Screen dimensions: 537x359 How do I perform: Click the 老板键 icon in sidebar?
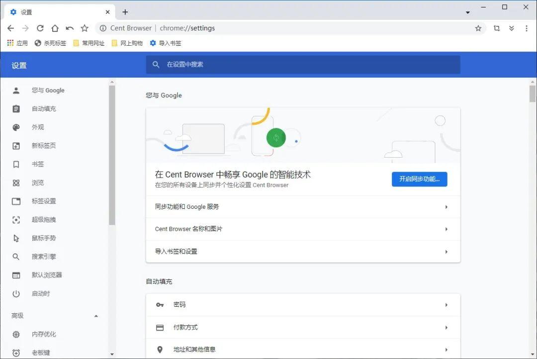click(x=16, y=353)
